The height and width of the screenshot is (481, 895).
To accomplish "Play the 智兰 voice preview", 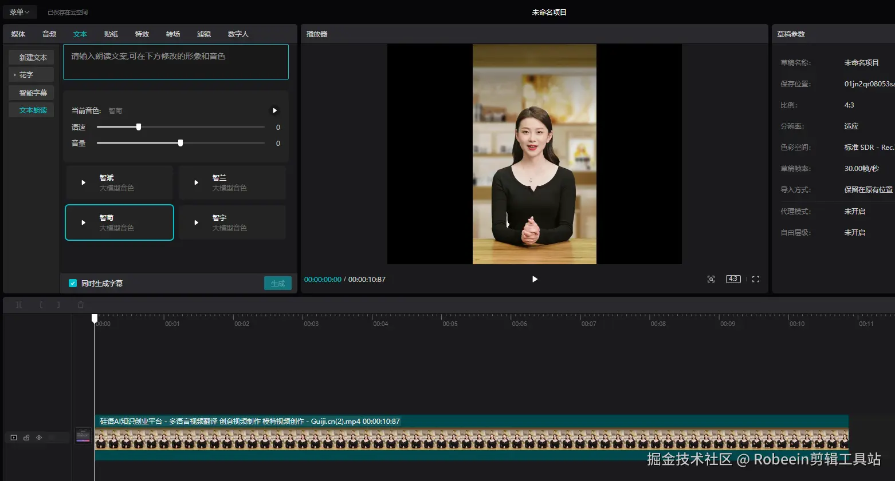I will click(x=197, y=182).
